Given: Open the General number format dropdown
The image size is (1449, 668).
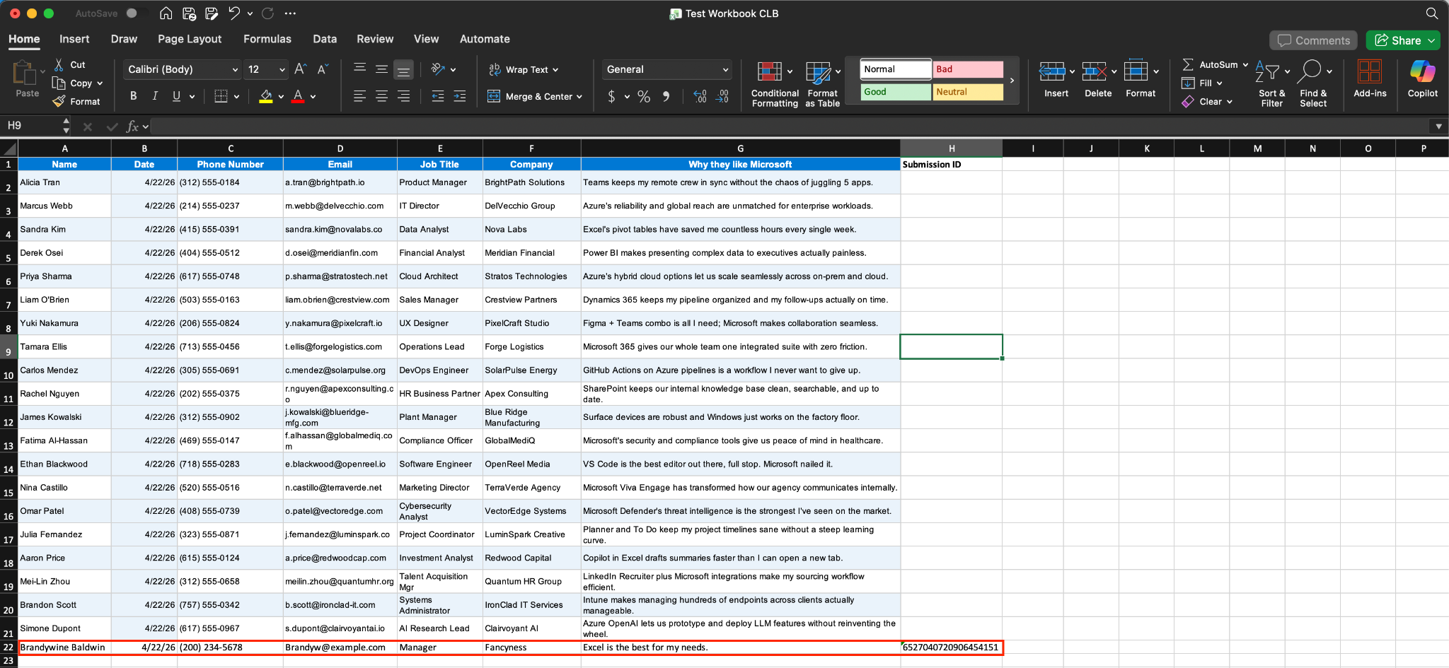Looking at the screenshot, I should (x=724, y=69).
